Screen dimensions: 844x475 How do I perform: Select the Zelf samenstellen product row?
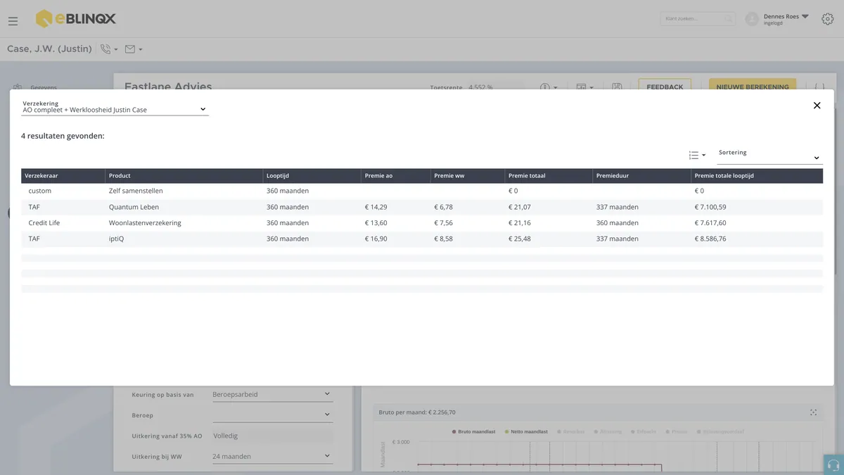(422, 191)
